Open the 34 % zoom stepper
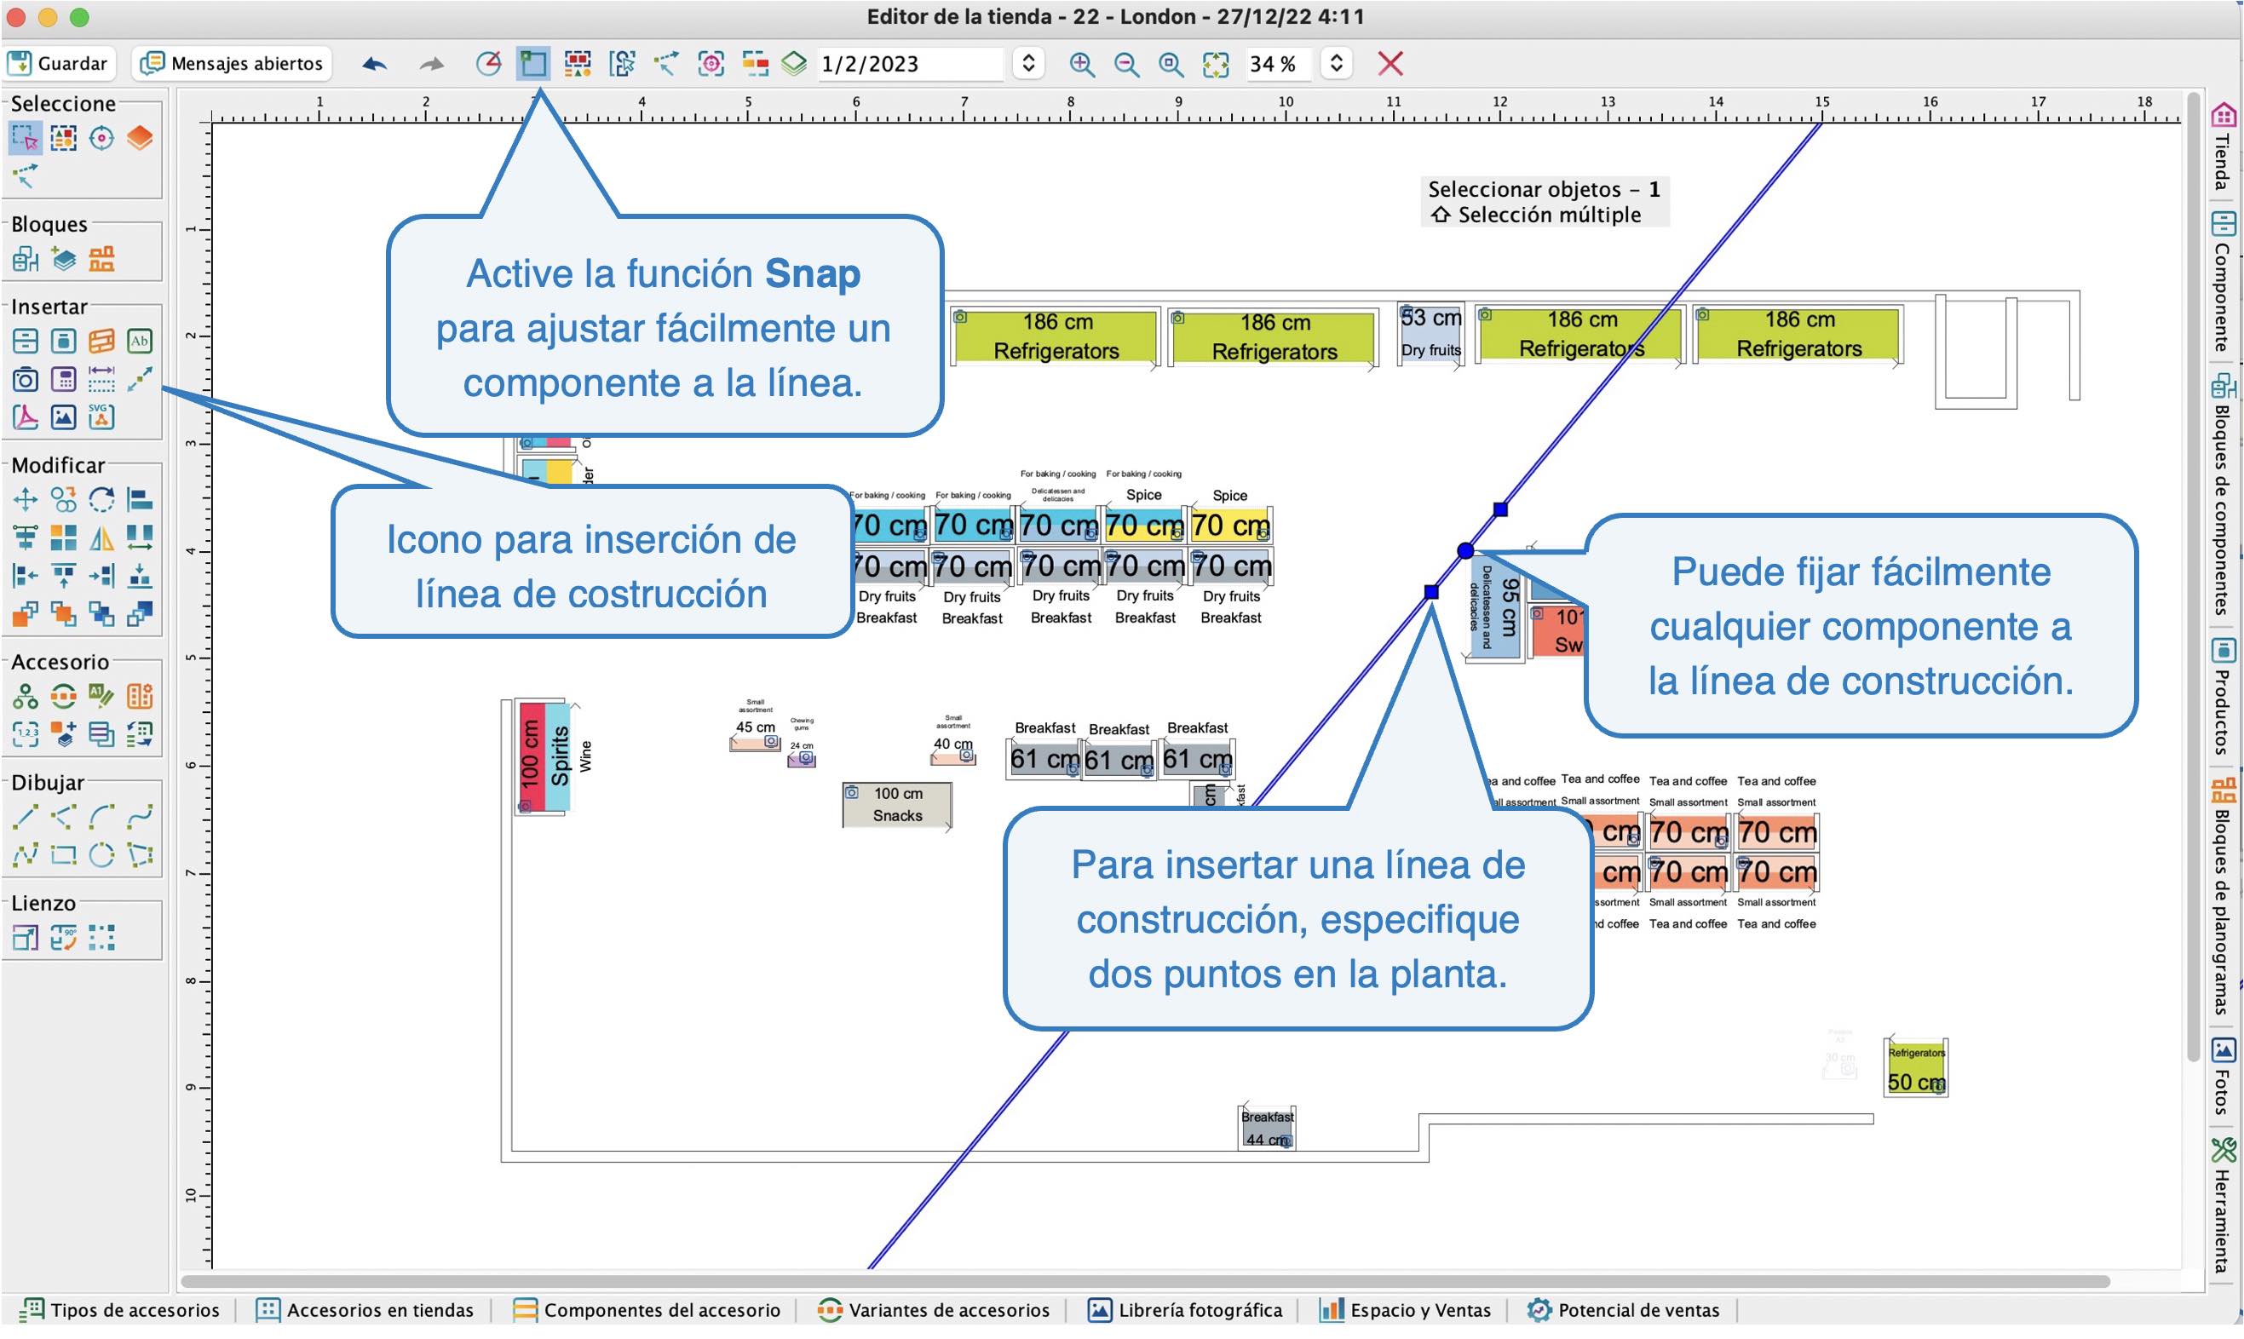 (1337, 63)
